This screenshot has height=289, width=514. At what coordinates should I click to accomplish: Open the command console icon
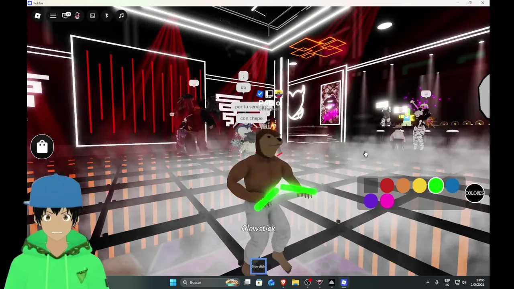(92, 16)
